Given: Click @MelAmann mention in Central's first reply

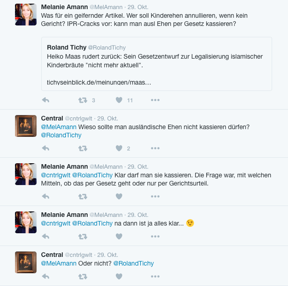Looking at the screenshot, I should [59, 126].
